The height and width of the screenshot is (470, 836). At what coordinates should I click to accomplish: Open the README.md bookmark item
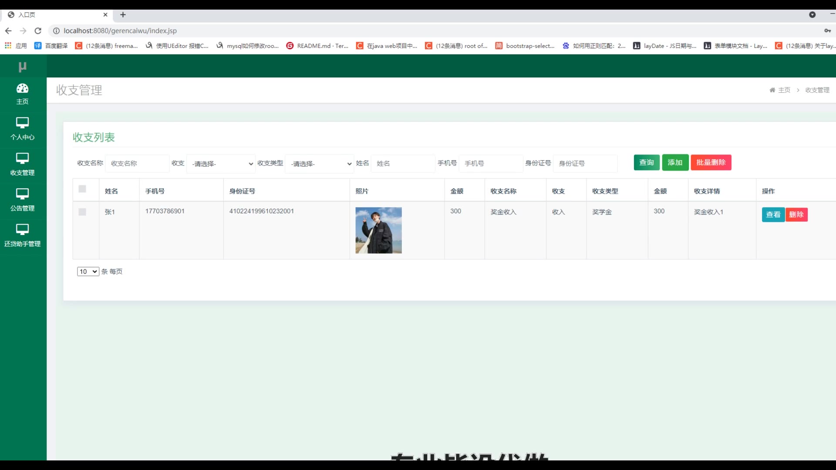pos(317,46)
